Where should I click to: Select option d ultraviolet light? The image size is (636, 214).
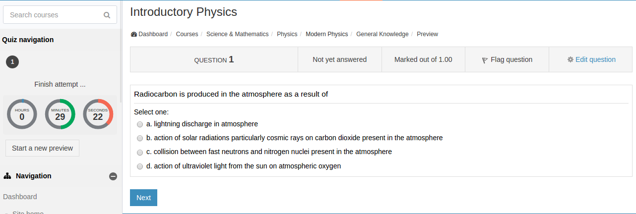[140, 166]
